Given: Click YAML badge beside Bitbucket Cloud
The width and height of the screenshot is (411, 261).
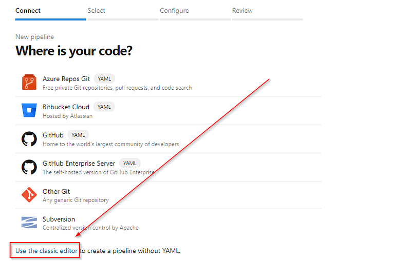Looking at the screenshot, I should coord(104,107).
